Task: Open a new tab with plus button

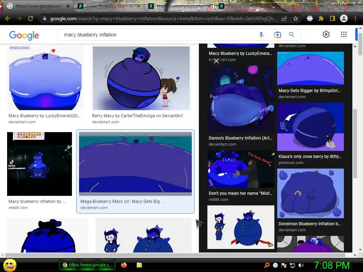Action: point(293,6)
